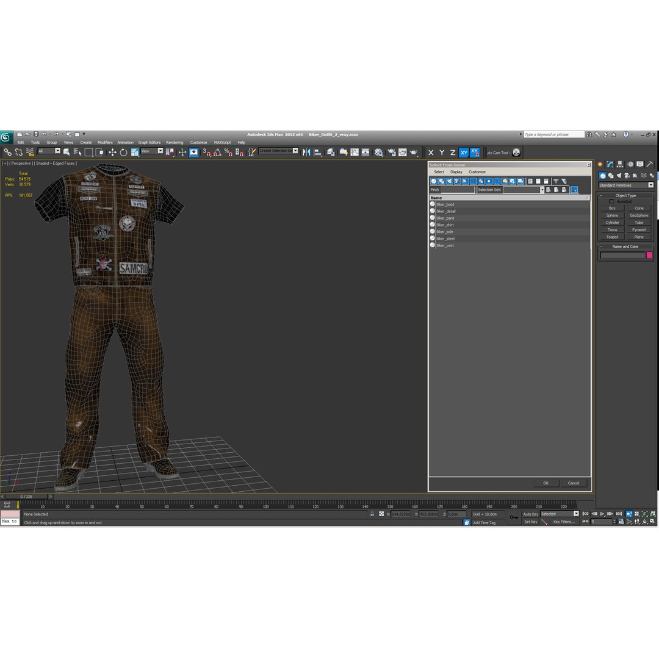Click the Select and Scale tool
Image resolution: width=659 pixels, height=659 pixels.
134,152
